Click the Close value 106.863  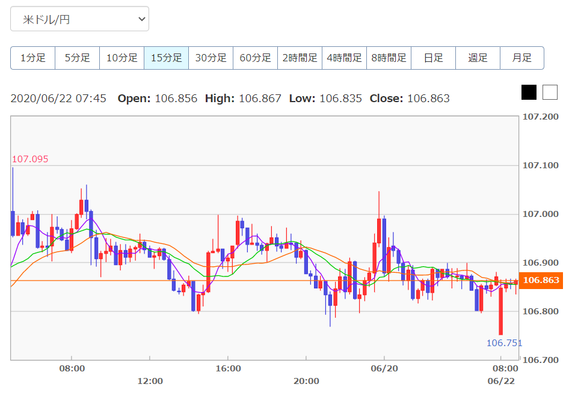429,99
